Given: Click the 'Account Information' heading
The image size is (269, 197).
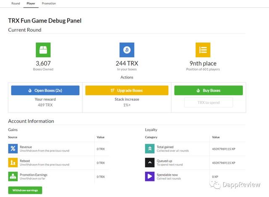Looking at the screenshot, I should coord(31,121).
